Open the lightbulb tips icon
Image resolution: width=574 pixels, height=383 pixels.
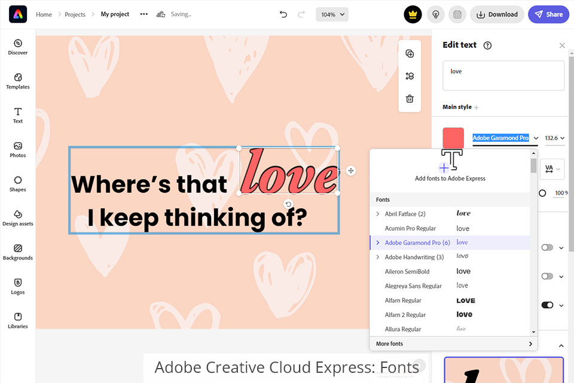436,14
